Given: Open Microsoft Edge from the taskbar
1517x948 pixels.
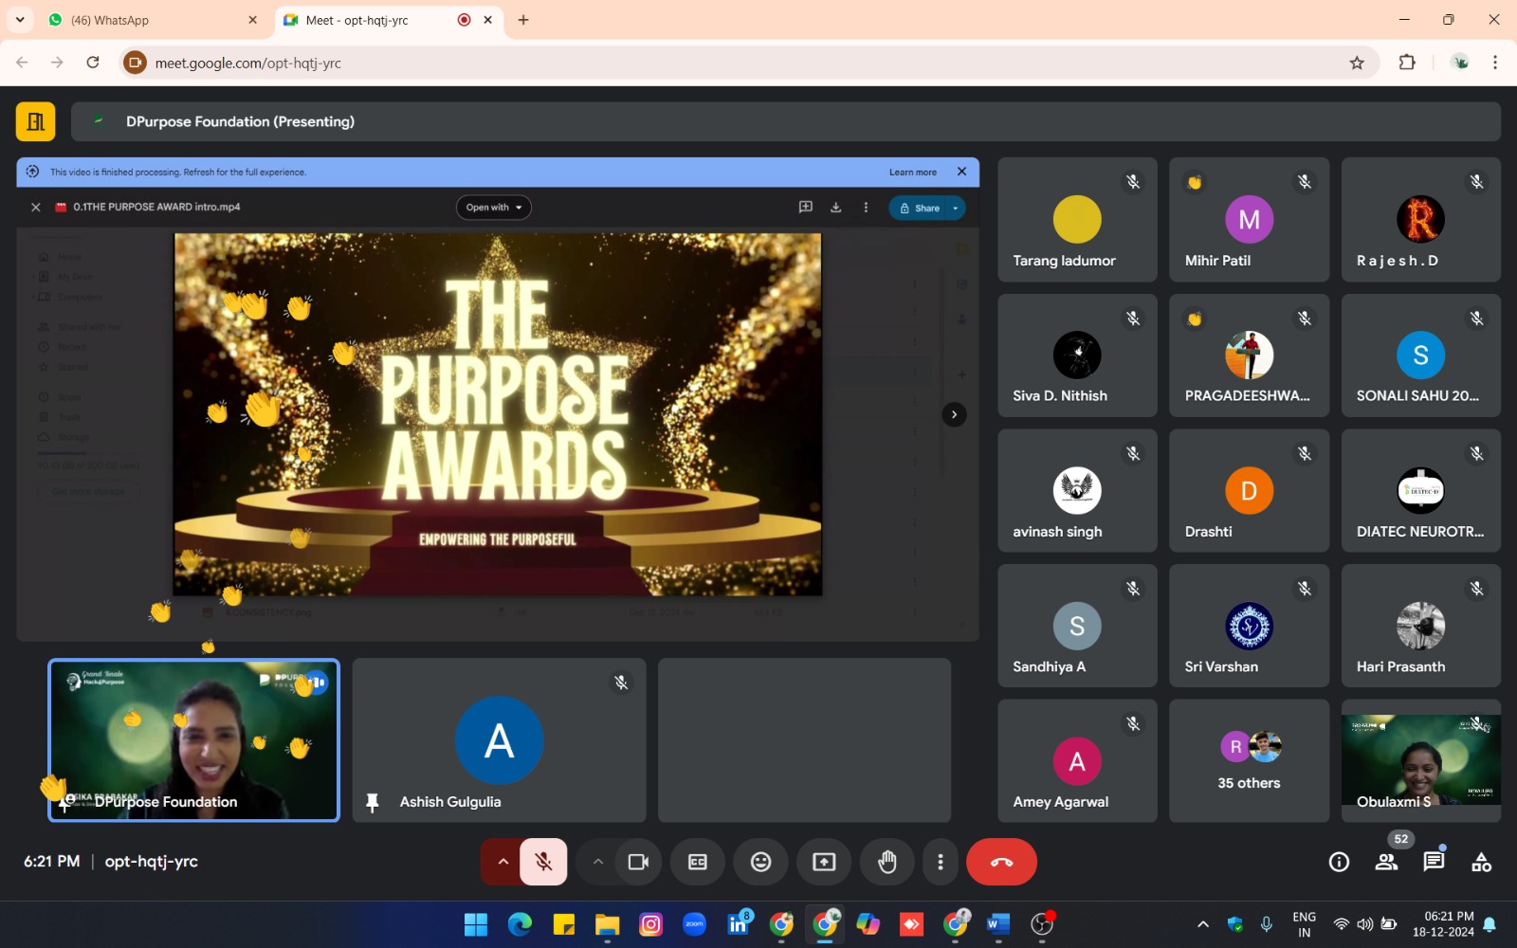Looking at the screenshot, I should point(520,924).
